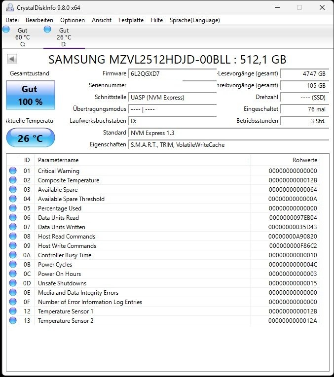Click the Firmware field 6L2QGXD7
The height and width of the screenshot is (377, 334).
[173, 74]
